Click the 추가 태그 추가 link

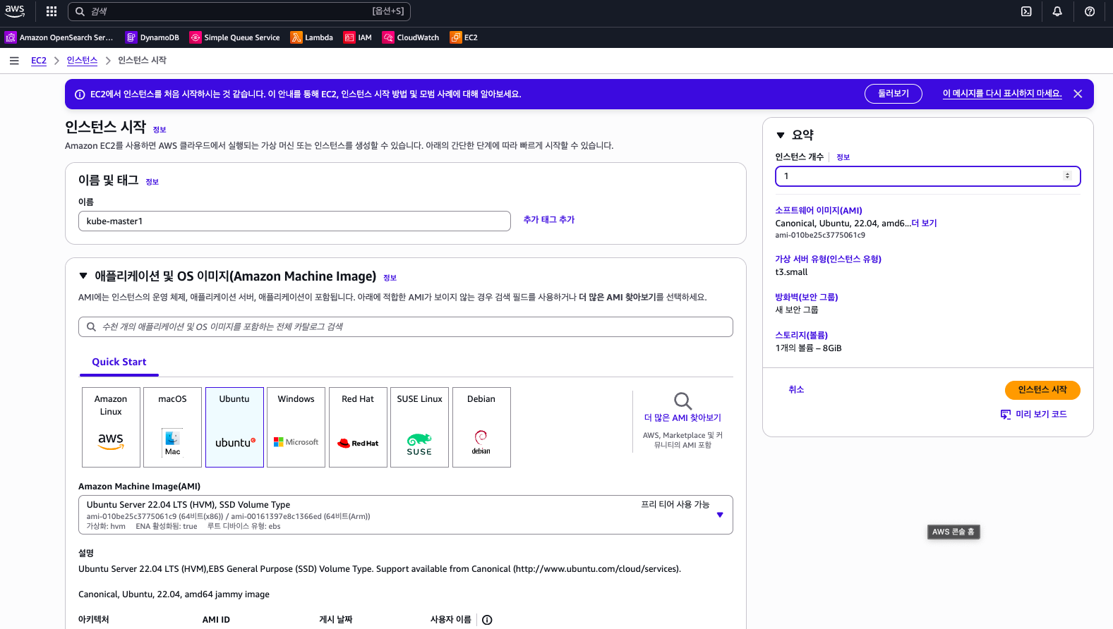point(549,220)
